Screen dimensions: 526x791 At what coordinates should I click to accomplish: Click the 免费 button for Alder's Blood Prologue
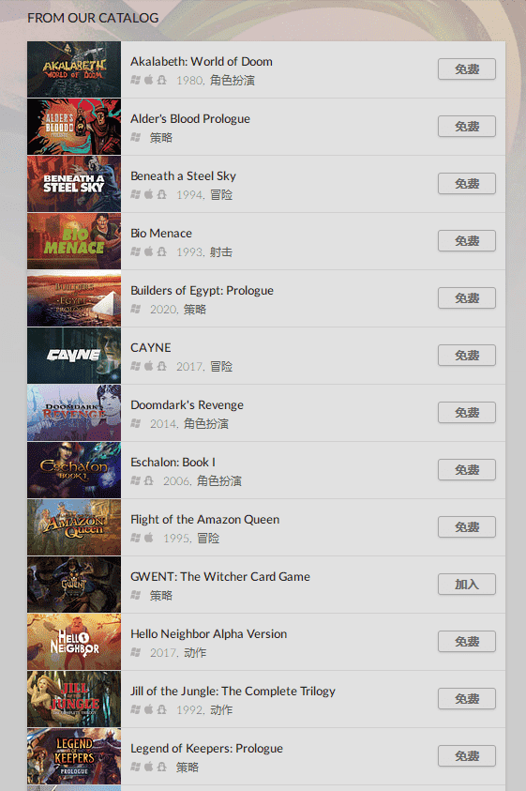(467, 126)
